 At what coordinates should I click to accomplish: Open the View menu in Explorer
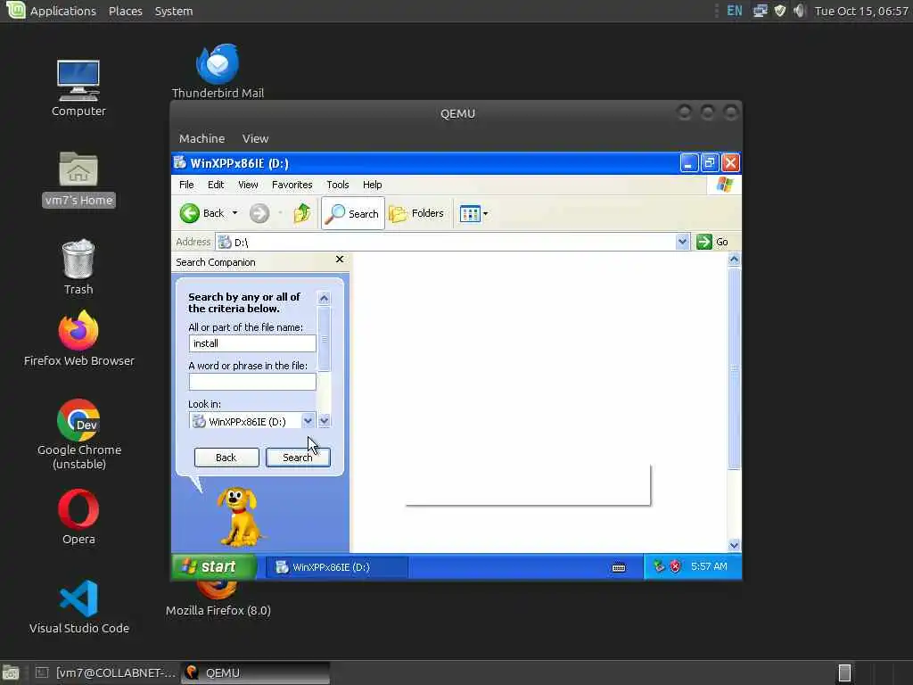pyautogui.click(x=248, y=185)
